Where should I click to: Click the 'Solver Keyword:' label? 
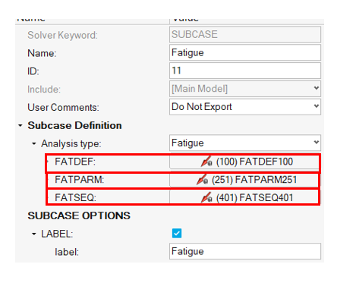(x=62, y=35)
